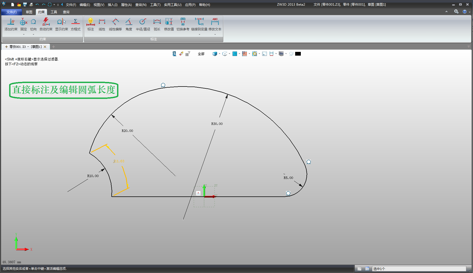Expand the 修改文本 dropdown arrow
The image size is (473, 273).
(x=215, y=34)
